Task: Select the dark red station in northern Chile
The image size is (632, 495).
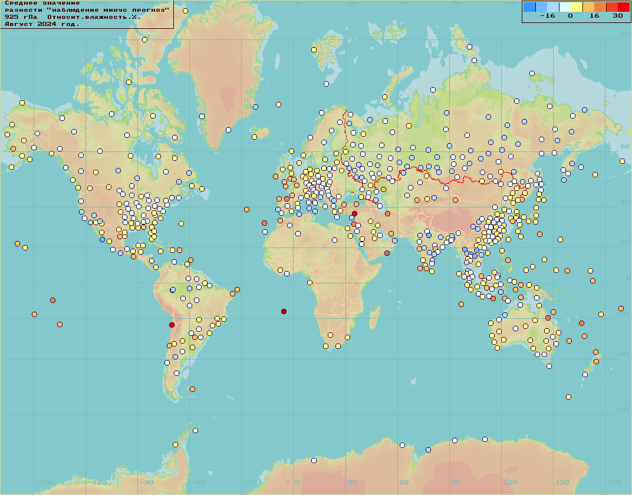Action: click(172, 325)
